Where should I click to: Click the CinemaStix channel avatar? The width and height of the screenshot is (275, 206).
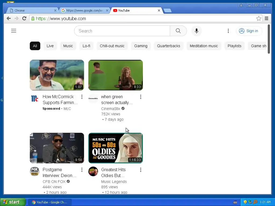[93, 98]
